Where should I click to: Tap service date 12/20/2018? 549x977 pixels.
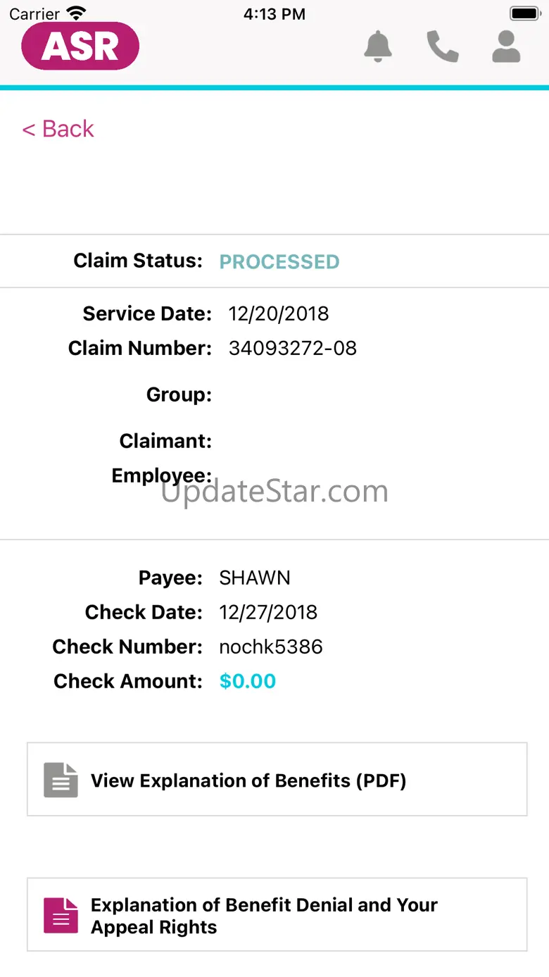tap(279, 313)
